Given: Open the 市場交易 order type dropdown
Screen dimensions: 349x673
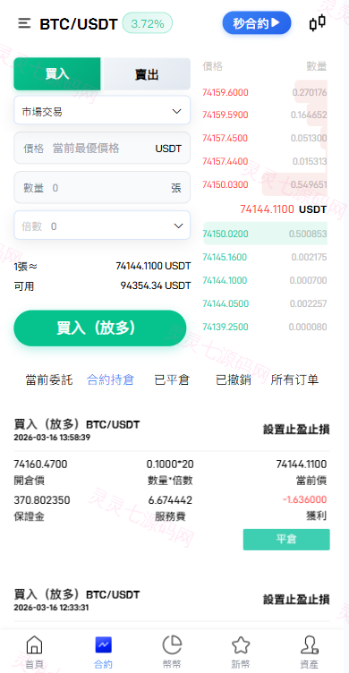Looking at the screenshot, I should point(102,110).
